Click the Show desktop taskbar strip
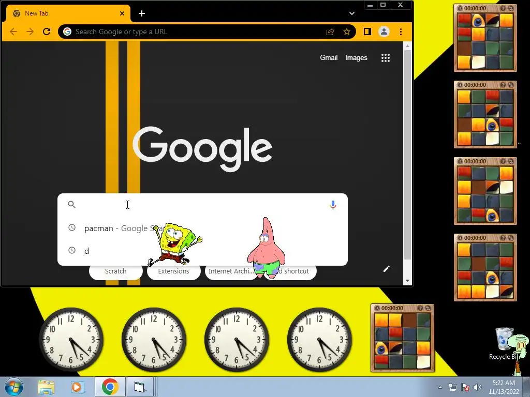530x397 pixels. point(526,387)
